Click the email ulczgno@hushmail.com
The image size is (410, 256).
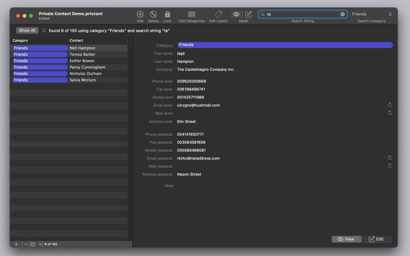[x=198, y=105]
